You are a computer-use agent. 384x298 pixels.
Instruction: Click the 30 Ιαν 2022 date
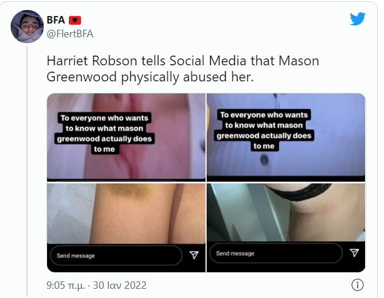click(x=119, y=285)
